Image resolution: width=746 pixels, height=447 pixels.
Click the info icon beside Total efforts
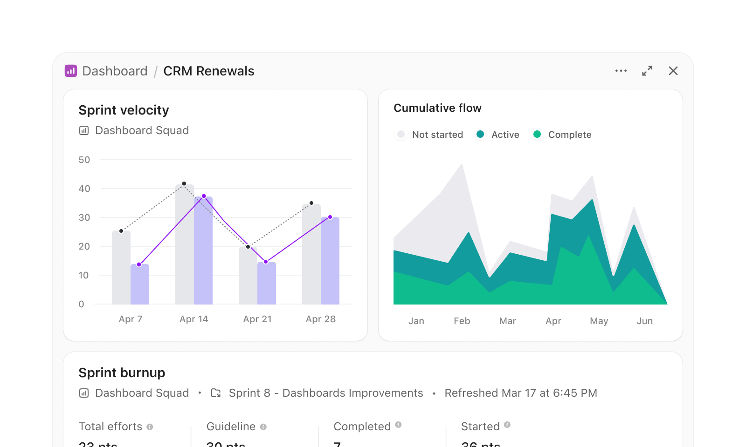pyautogui.click(x=150, y=426)
